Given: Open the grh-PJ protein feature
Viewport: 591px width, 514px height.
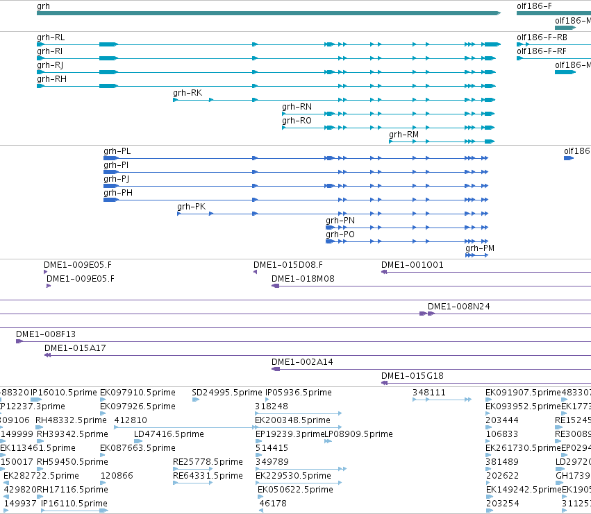Looking at the screenshot, I should (x=117, y=179).
